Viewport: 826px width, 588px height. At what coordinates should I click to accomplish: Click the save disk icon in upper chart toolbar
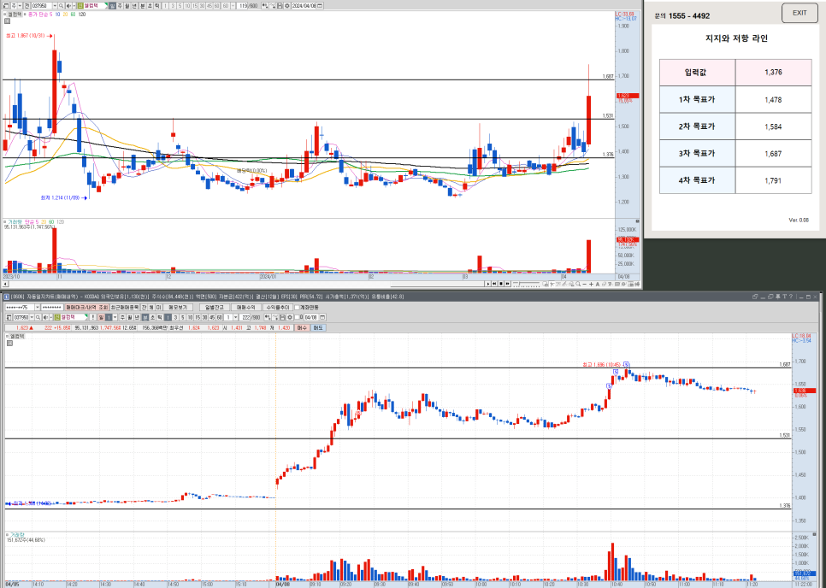(x=280, y=6)
